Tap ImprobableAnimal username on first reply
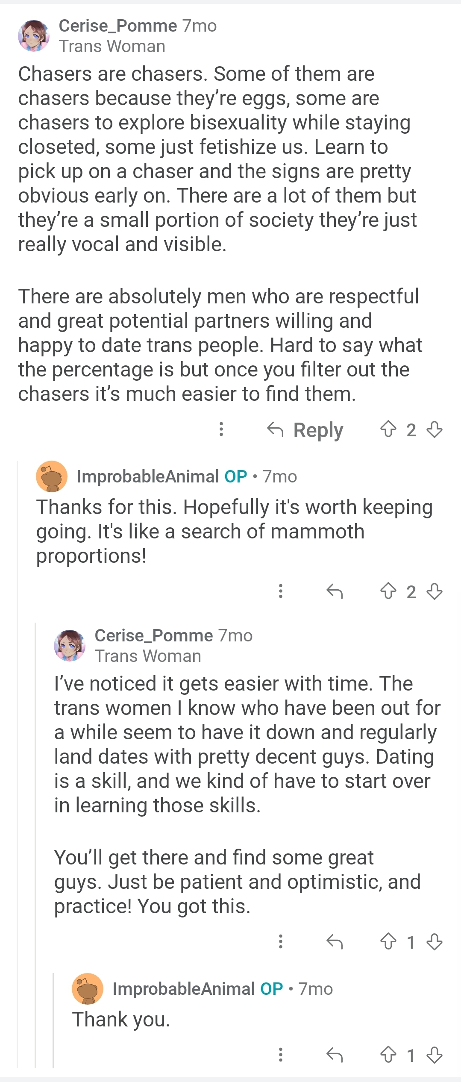 [147, 476]
